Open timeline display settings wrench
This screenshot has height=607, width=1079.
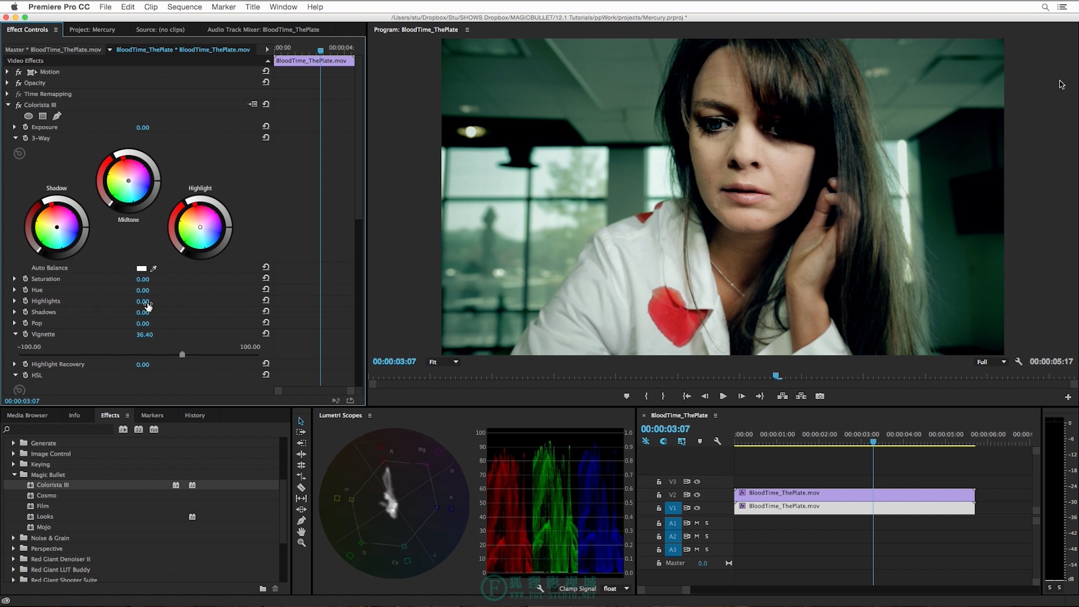(718, 442)
